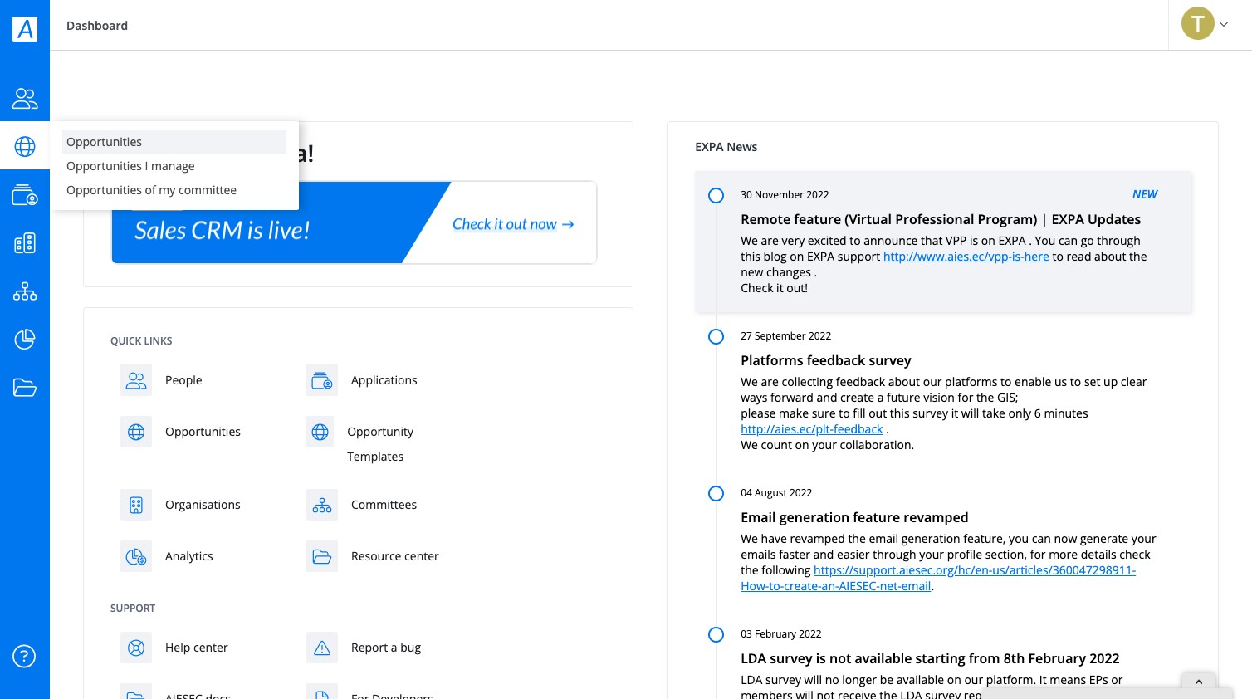The image size is (1252, 699).
Task: Click the Platforms feedback survey headline
Action: pos(826,360)
